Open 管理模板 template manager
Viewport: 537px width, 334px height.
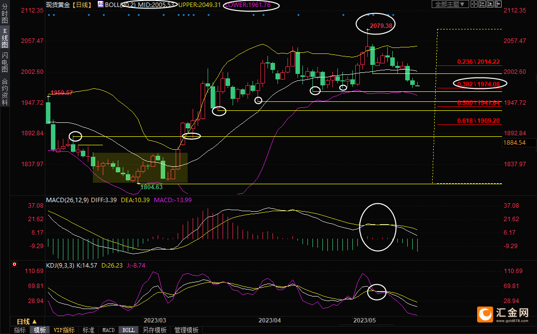pos(186,330)
